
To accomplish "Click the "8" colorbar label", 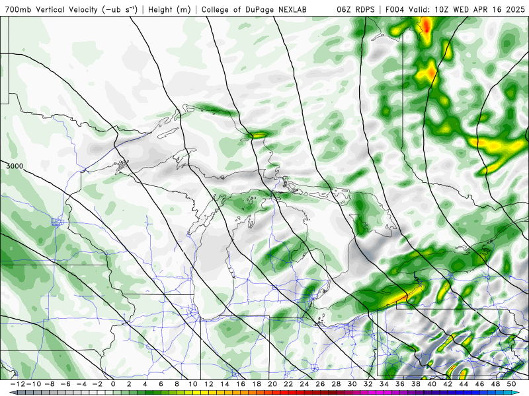I will click(177, 384).
